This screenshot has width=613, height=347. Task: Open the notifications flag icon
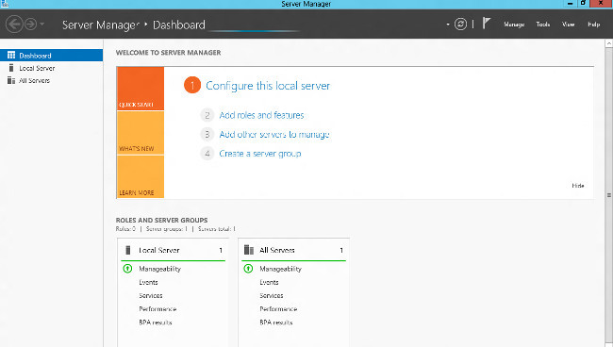pos(486,24)
